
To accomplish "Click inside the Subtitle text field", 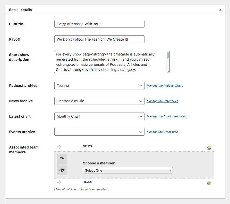I will click(99, 24).
